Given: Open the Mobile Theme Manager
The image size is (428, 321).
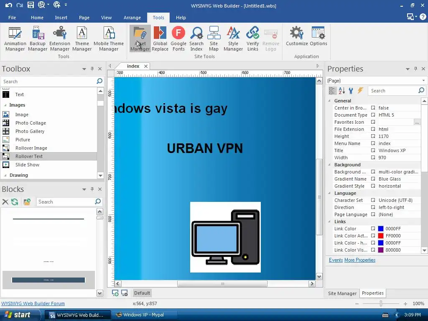Looking at the screenshot, I should point(109,39).
